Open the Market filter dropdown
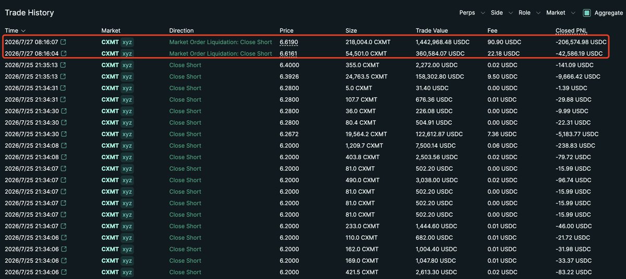626x279 pixels. point(561,13)
